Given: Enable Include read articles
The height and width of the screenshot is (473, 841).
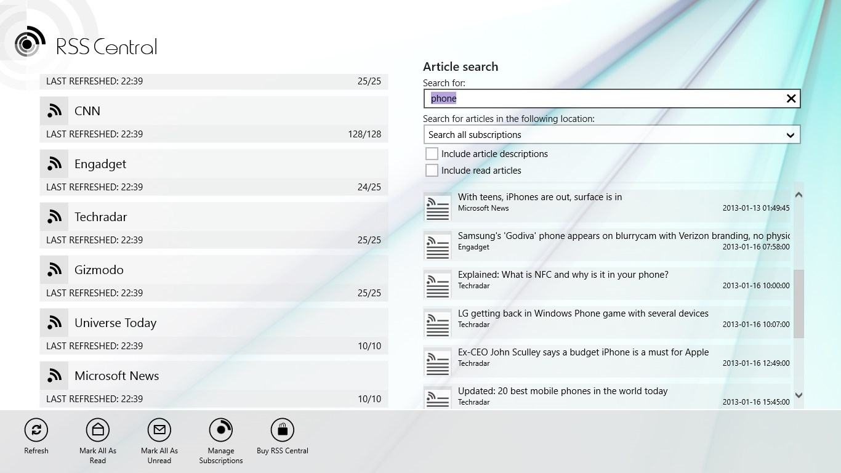Looking at the screenshot, I should click(x=432, y=170).
